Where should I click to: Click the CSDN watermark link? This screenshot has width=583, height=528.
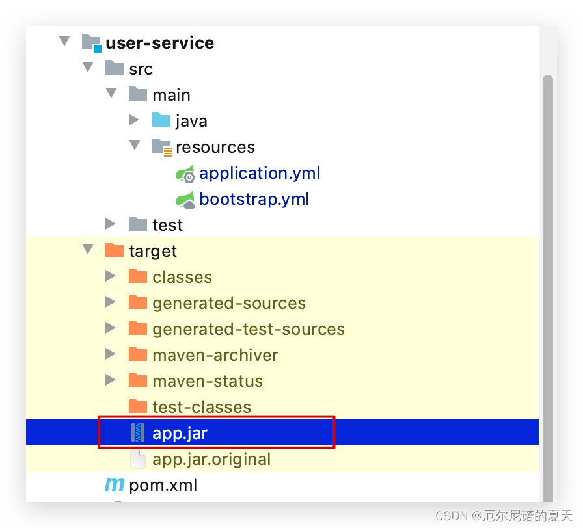(x=506, y=515)
